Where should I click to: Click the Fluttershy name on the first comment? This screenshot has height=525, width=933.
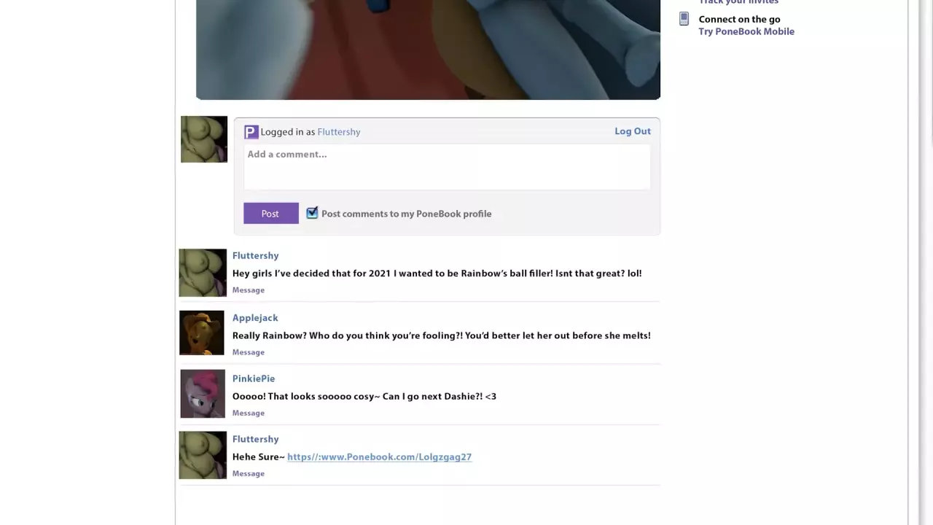click(255, 256)
